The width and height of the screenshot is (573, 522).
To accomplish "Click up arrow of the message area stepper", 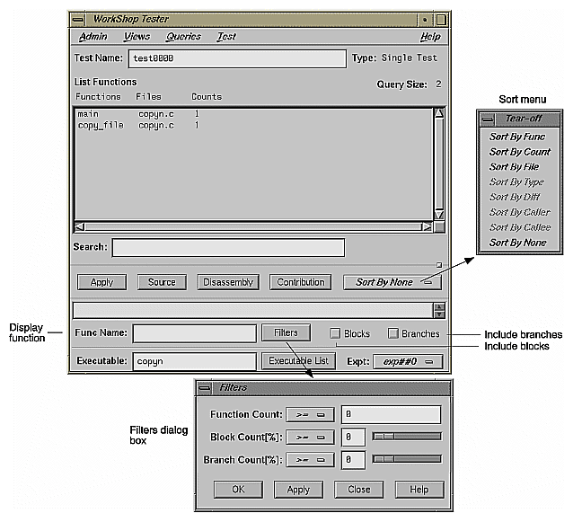I will [x=439, y=307].
